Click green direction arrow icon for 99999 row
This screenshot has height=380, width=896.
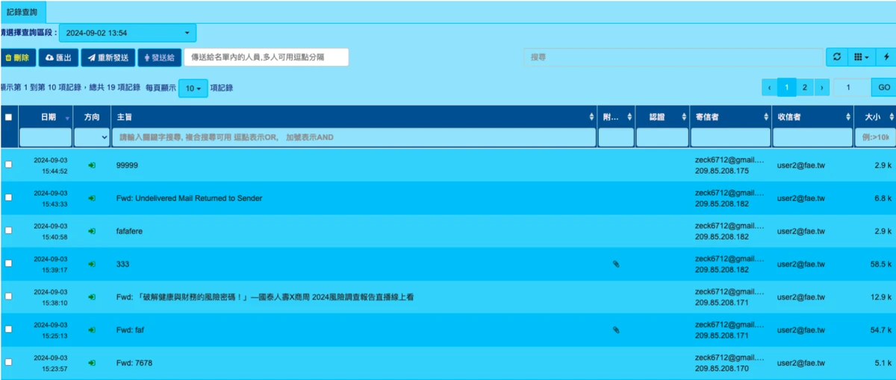pos(92,165)
